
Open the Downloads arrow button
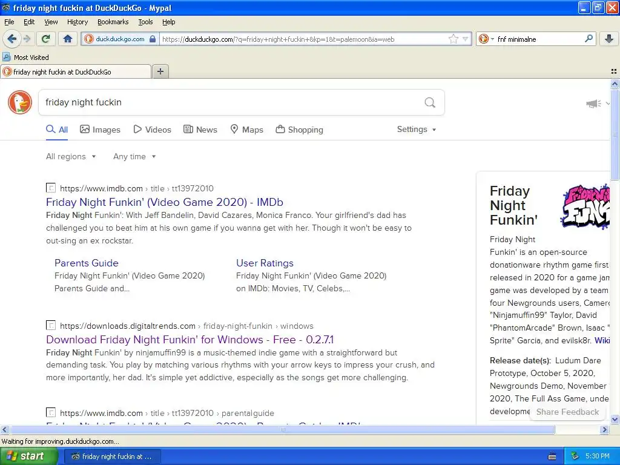click(609, 39)
